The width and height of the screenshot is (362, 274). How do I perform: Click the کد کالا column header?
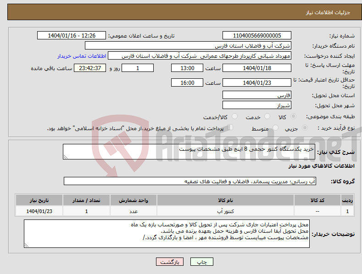317,200
